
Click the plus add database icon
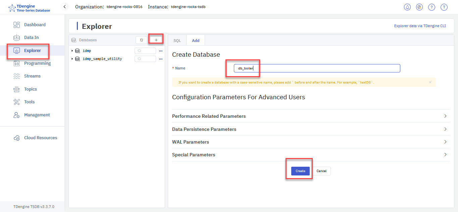point(156,40)
